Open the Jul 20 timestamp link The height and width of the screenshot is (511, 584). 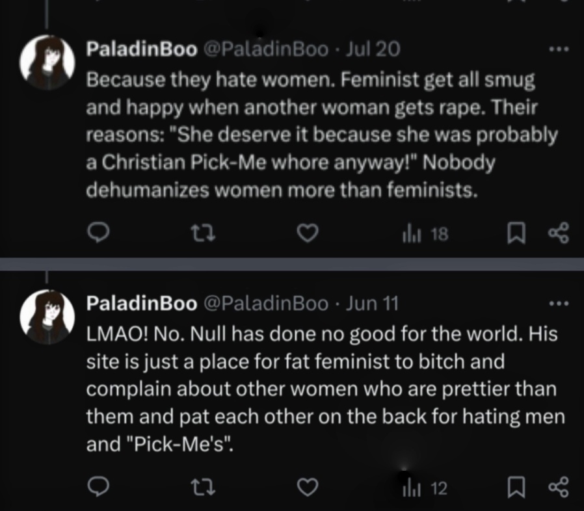click(x=373, y=49)
